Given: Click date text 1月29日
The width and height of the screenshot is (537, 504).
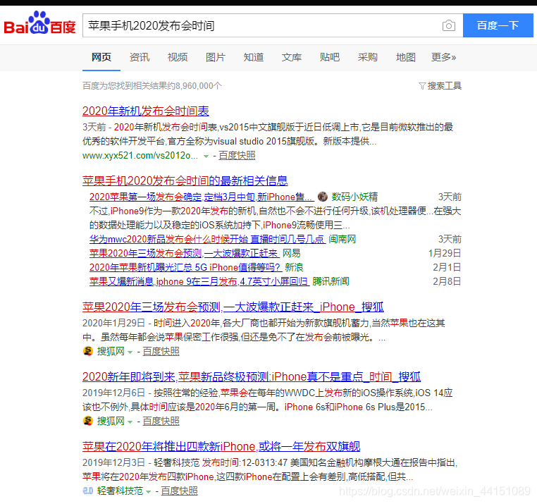Looking at the screenshot, I should coord(445,253).
